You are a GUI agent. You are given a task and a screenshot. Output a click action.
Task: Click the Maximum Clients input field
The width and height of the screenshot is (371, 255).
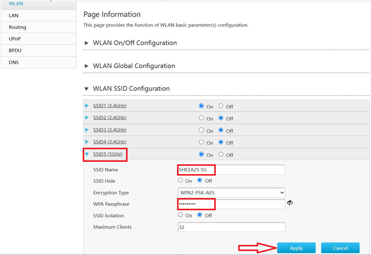pos(231,227)
